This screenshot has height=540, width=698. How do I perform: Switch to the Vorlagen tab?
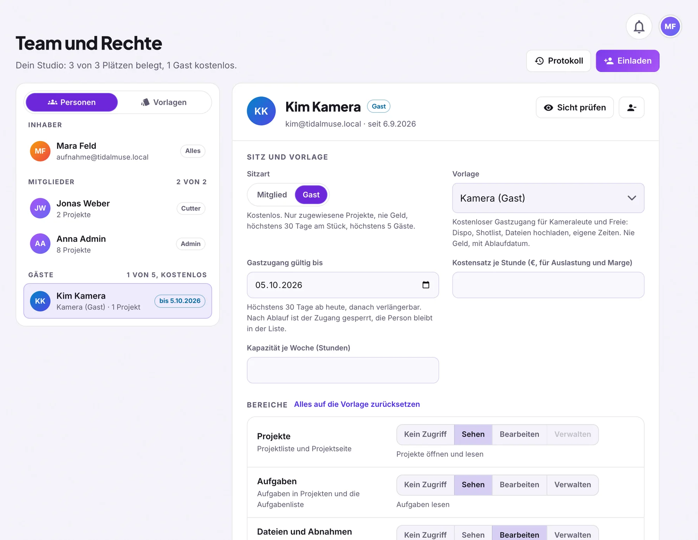point(164,102)
